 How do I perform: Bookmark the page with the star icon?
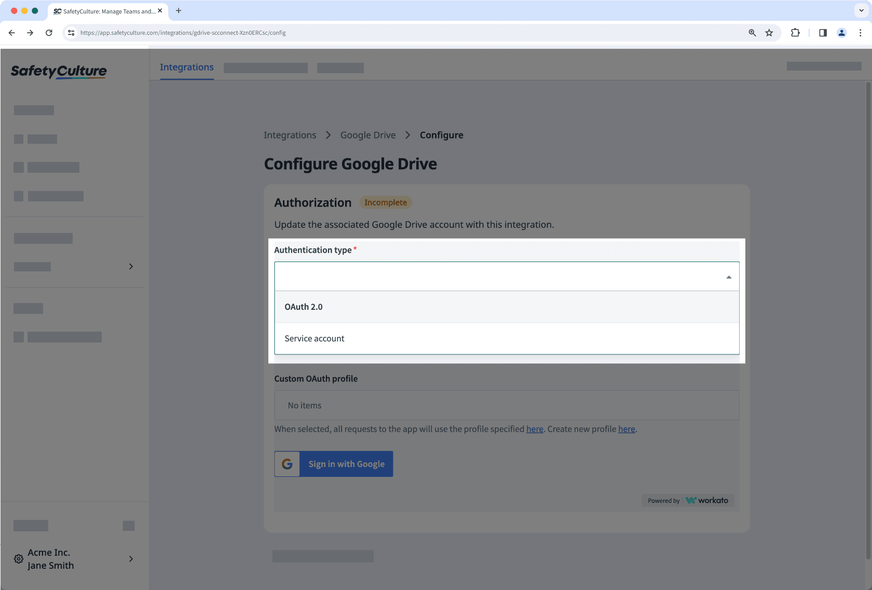[x=769, y=32]
